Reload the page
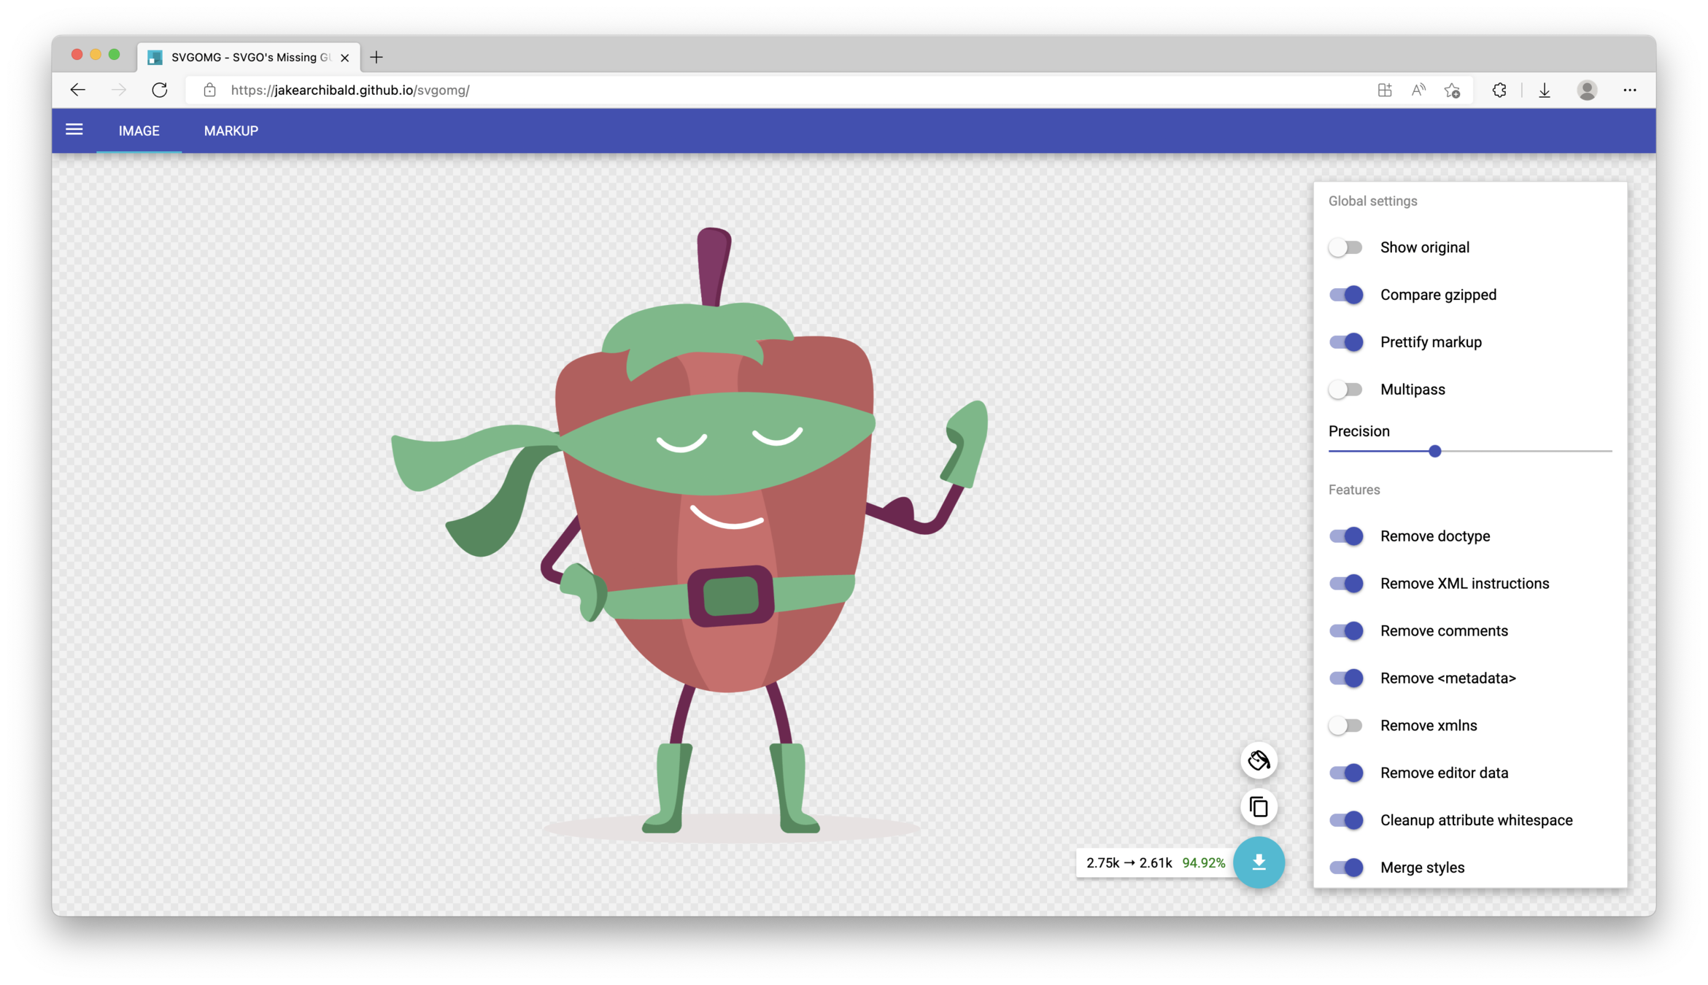 [x=159, y=90]
